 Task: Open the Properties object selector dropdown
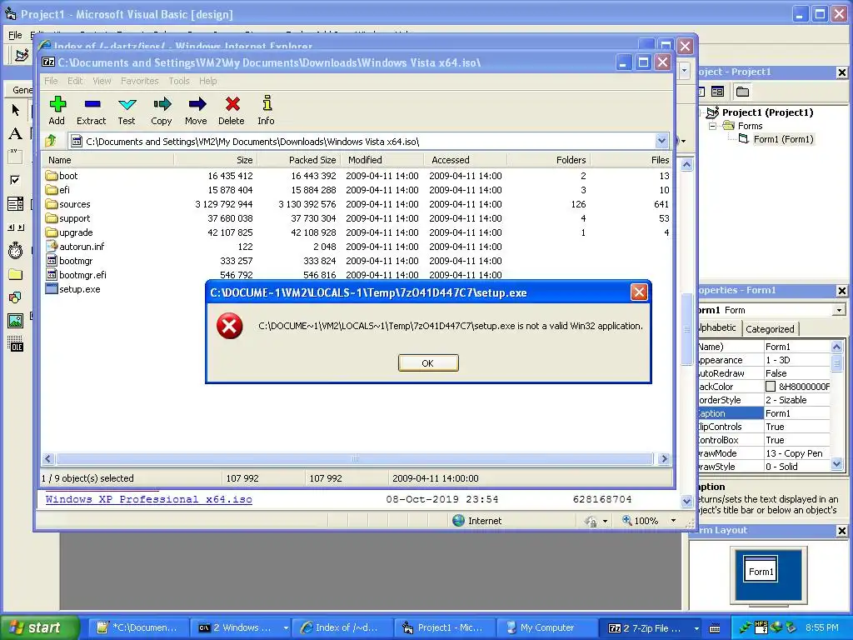pyautogui.click(x=839, y=310)
